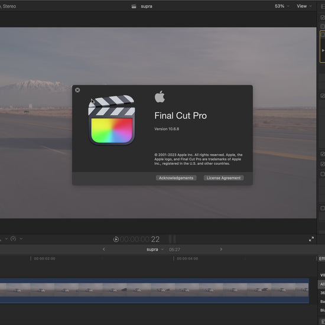Open the View options dropdown
Viewport: 325px width, 325px height.
304,6
